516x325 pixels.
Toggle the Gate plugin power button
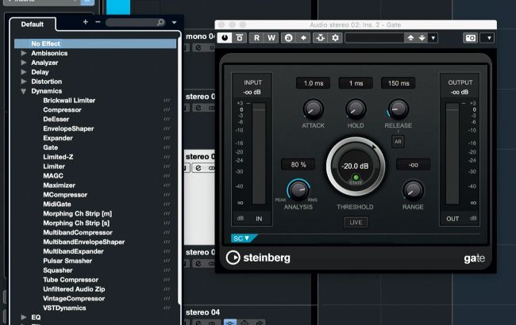click(225, 38)
